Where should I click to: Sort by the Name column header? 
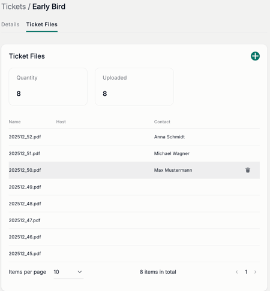[x=14, y=122]
